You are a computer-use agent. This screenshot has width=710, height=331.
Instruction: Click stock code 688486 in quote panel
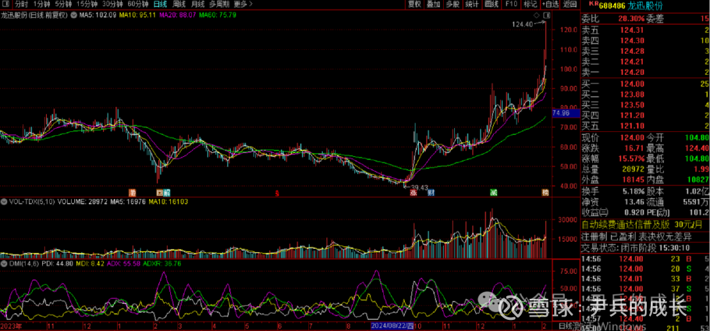[612, 5]
